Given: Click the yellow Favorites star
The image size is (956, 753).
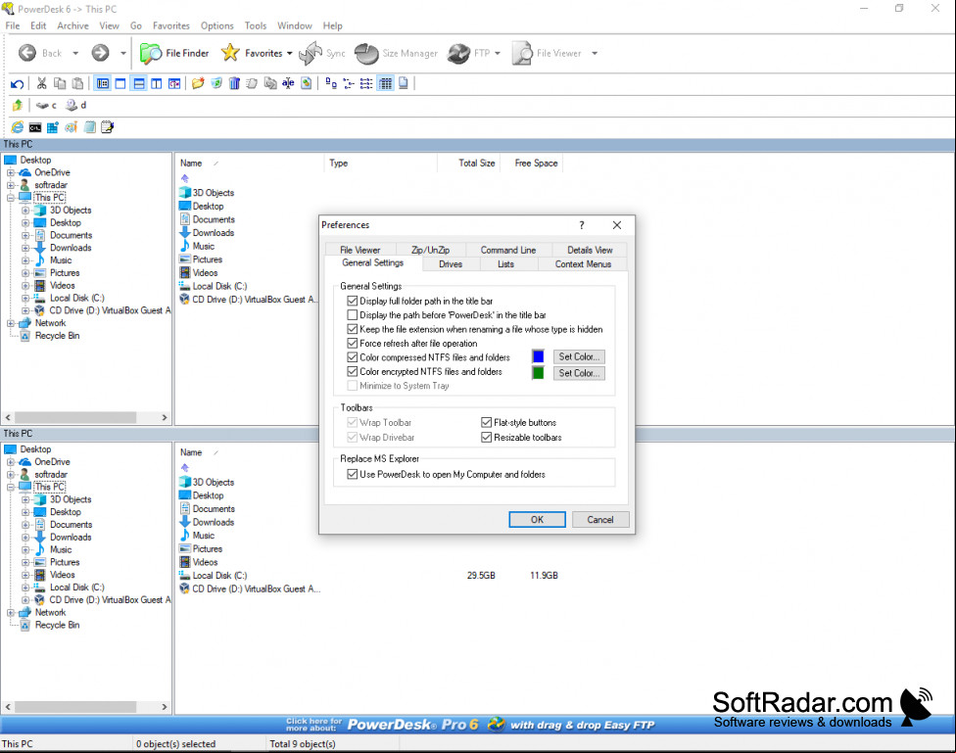Looking at the screenshot, I should (x=230, y=53).
